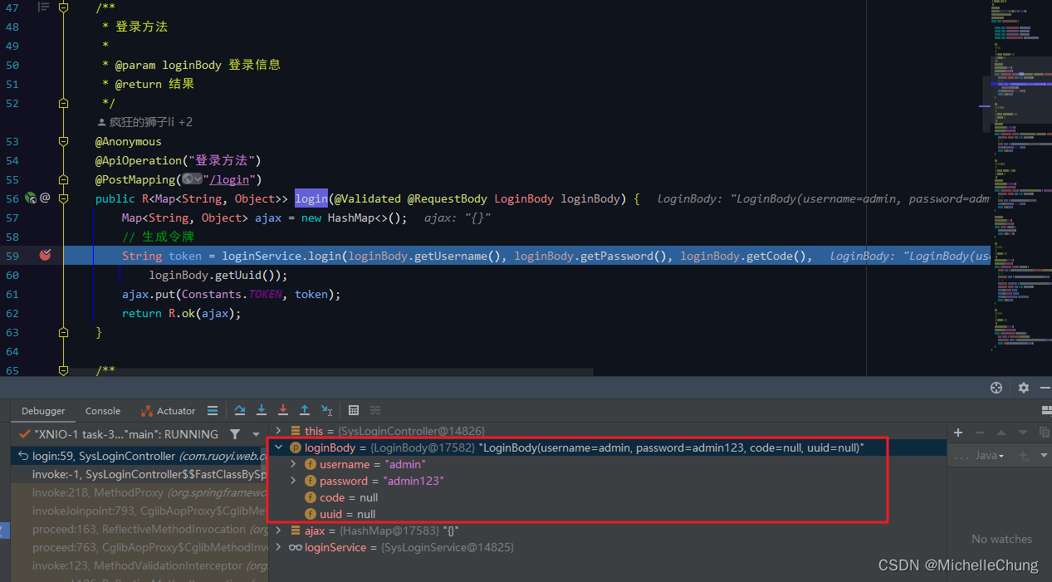This screenshot has height=582, width=1052.
Task: Click the Move Watch Down arrow
Action: 1023,433
